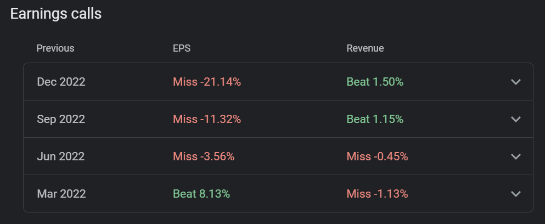The height and width of the screenshot is (224, 545).
Task: Click the Revenue Miss -1.13% value
Action: 377,194
